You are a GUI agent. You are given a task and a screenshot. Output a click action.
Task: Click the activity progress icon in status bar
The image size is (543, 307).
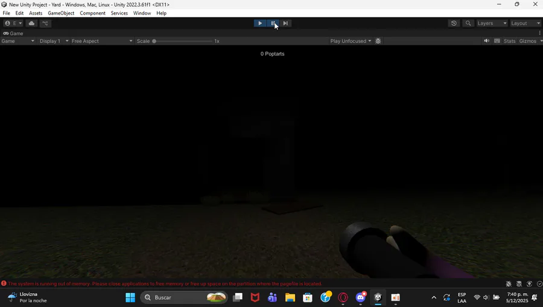pyautogui.click(x=539, y=284)
